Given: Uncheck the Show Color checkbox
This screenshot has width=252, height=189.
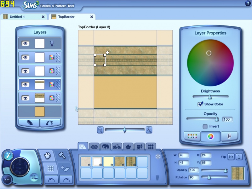Looking at the screenshot, I should (200, 104).
